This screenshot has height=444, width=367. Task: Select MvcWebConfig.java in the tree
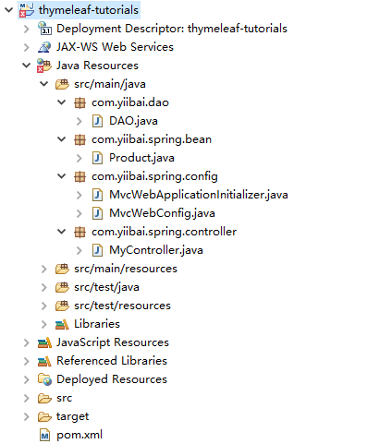pos(162,213)
